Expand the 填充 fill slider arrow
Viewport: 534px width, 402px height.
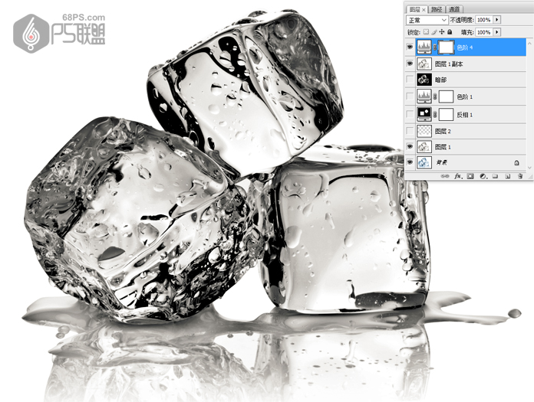(x=497, y=33)
